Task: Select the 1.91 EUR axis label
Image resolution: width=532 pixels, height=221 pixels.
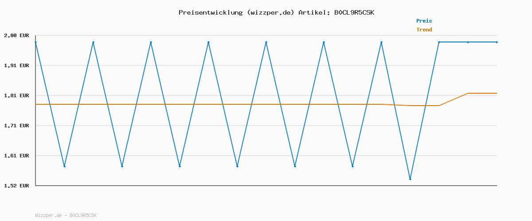Action: (x=16, y=65)
